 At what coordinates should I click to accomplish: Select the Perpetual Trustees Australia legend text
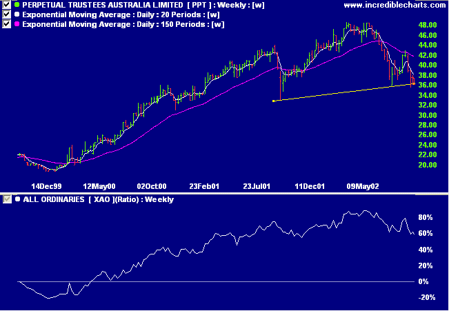143,5
